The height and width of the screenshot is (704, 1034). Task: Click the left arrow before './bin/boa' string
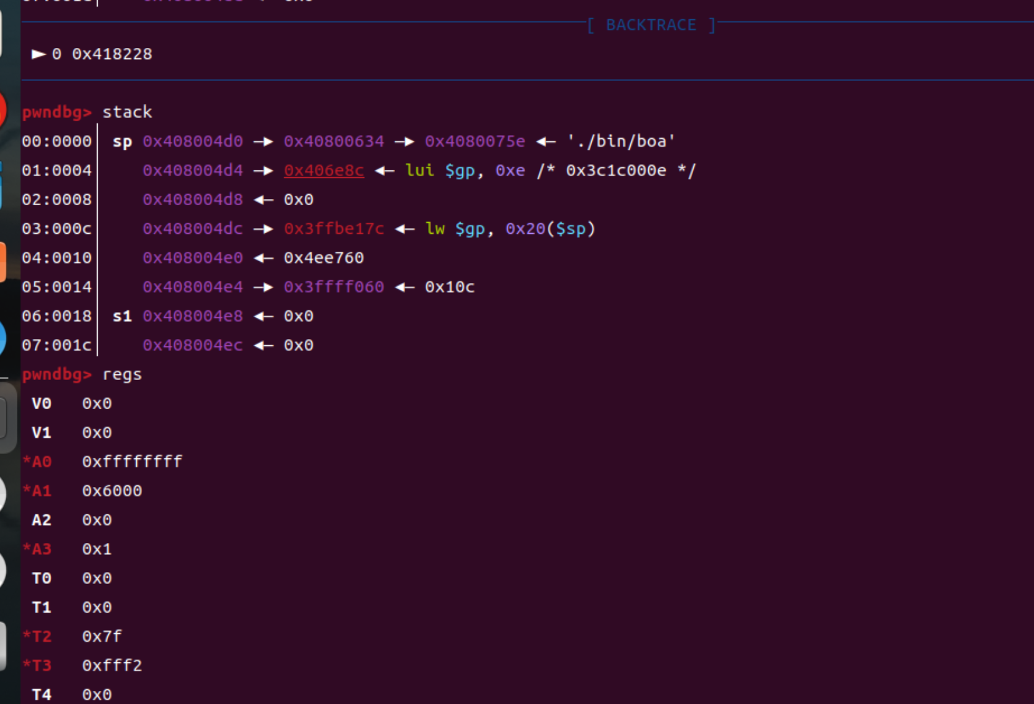coord(546,142)
